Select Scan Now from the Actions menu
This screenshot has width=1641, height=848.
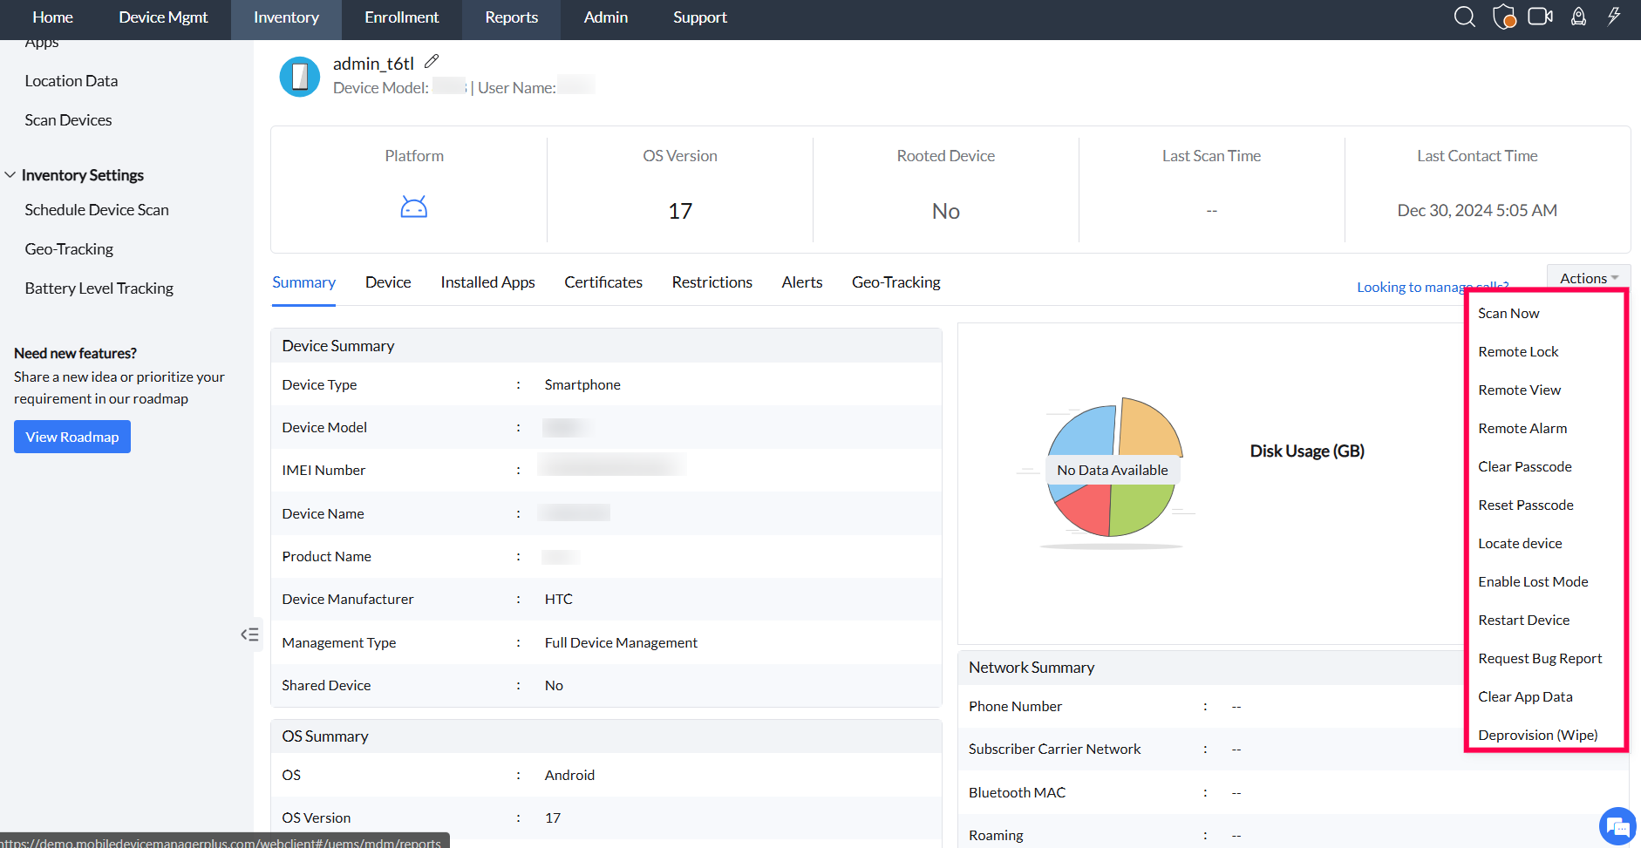pos(1508,312)
